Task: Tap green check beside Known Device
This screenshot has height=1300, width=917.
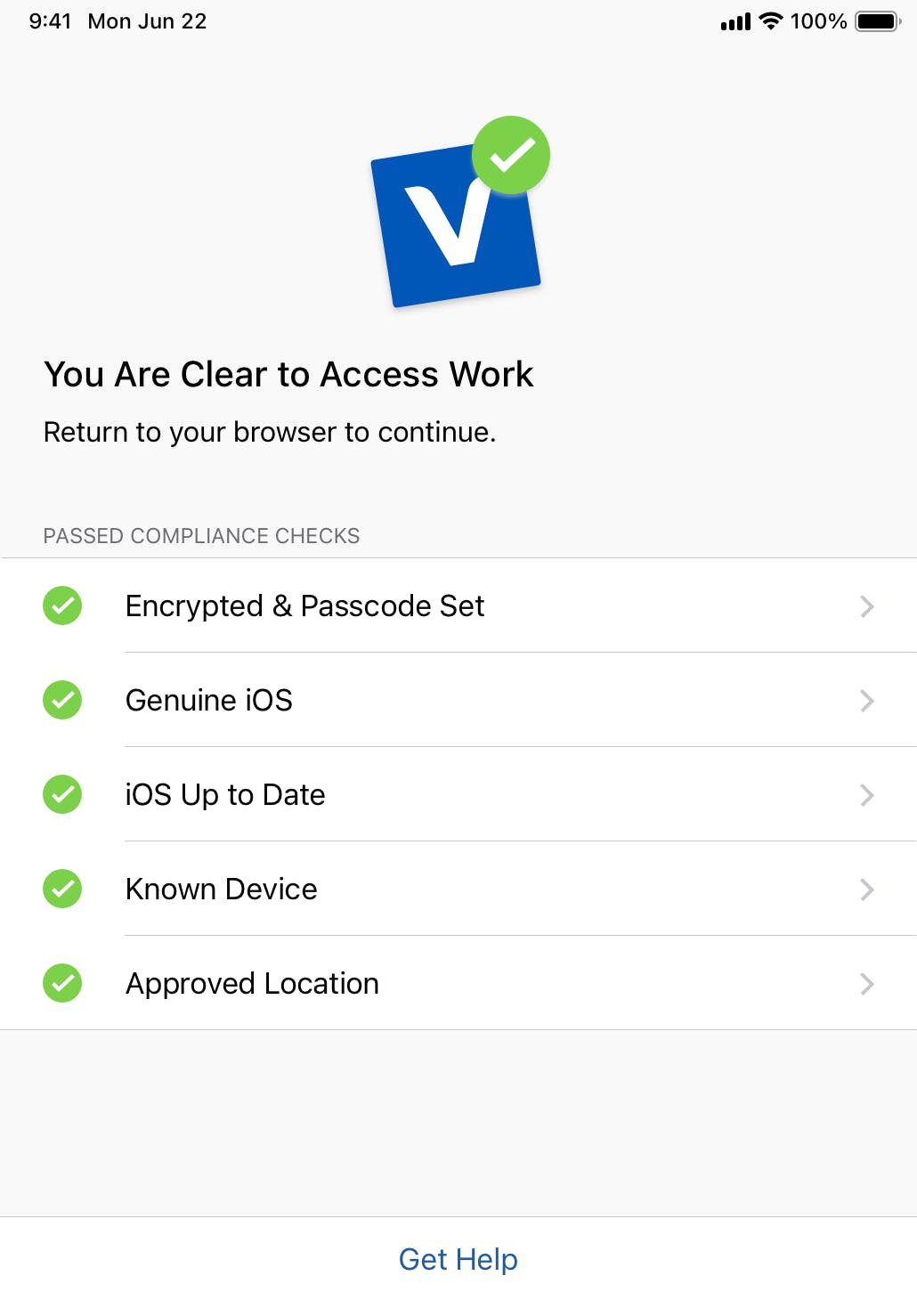Action: 62,889
